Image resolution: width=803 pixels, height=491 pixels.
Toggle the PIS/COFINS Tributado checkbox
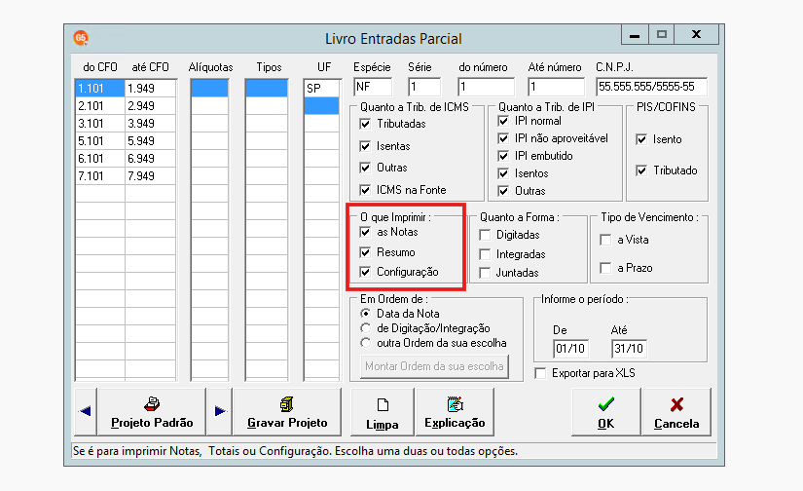click(641, 170)
